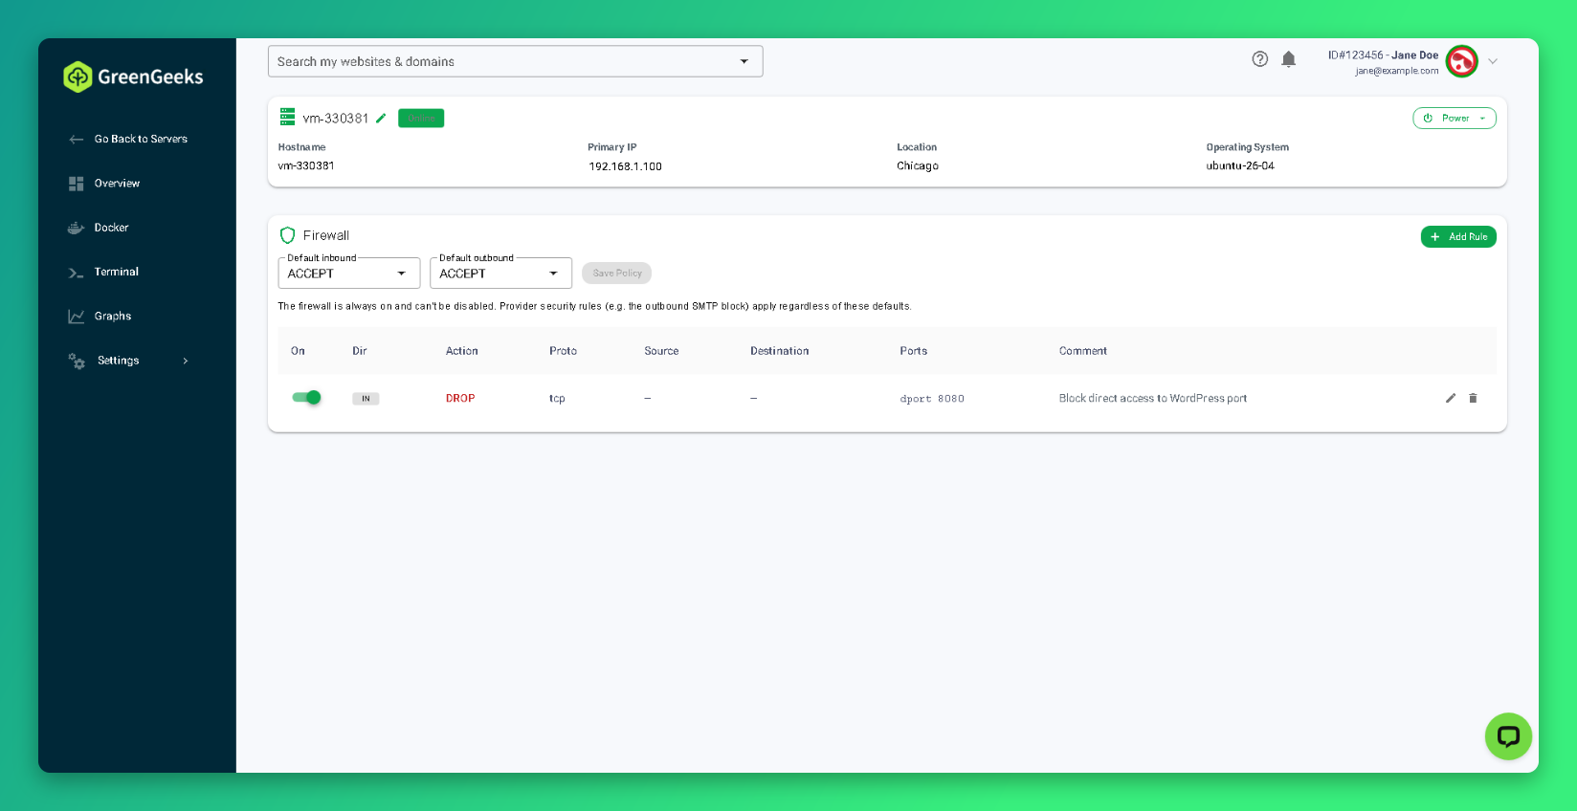1577x811 pixels.
Task: Click the 'Block direct access to WordPress port' comment
Action: click(1153, 399)
